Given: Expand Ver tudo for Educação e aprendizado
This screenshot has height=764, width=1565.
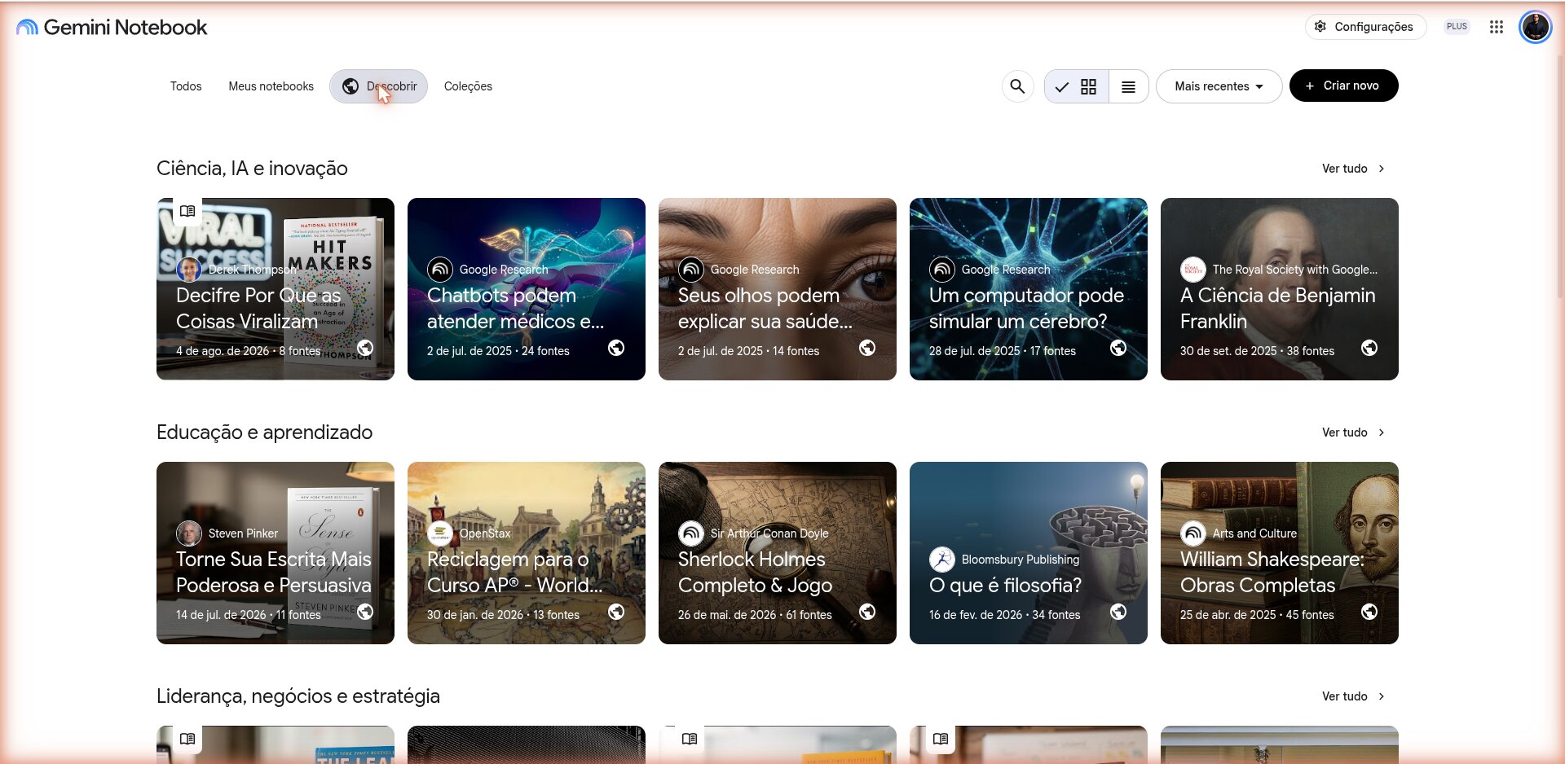Looking at the screenshot, I should (x=1354, y=432).
